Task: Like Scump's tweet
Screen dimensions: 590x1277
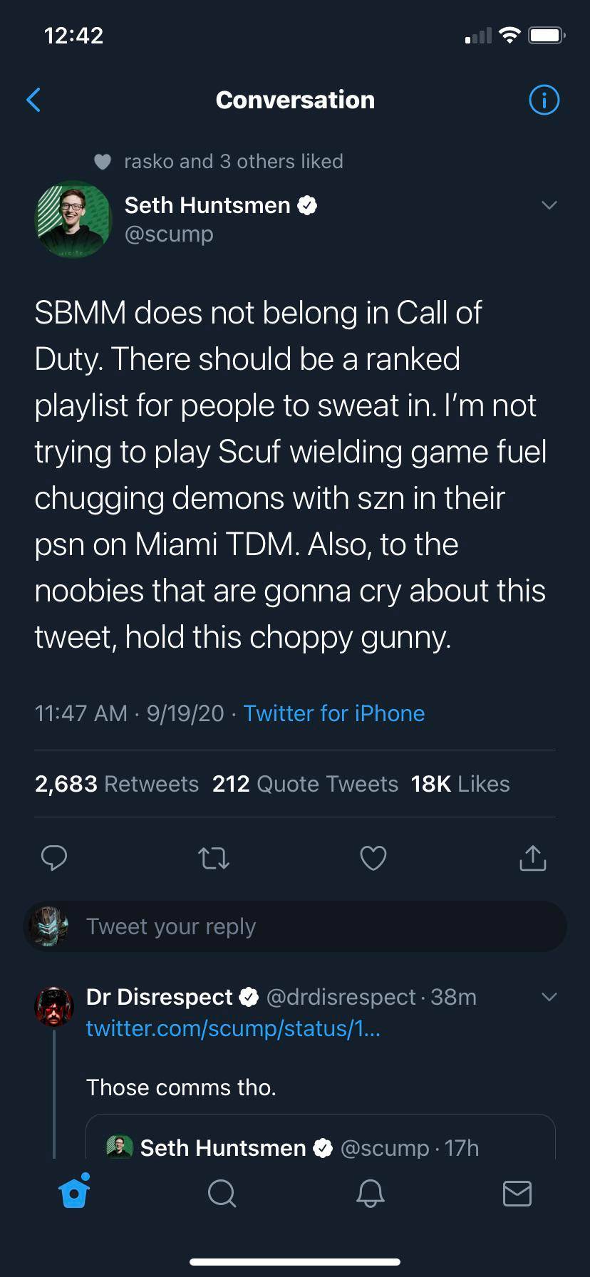Action: click(373, 858)
